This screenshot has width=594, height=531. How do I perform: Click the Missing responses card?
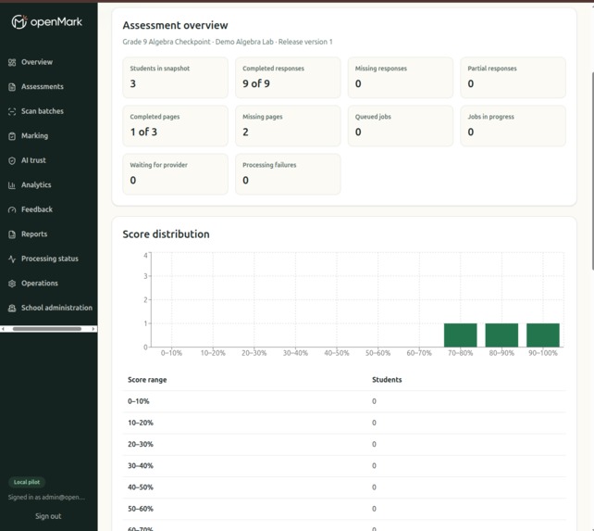point(401,78)
